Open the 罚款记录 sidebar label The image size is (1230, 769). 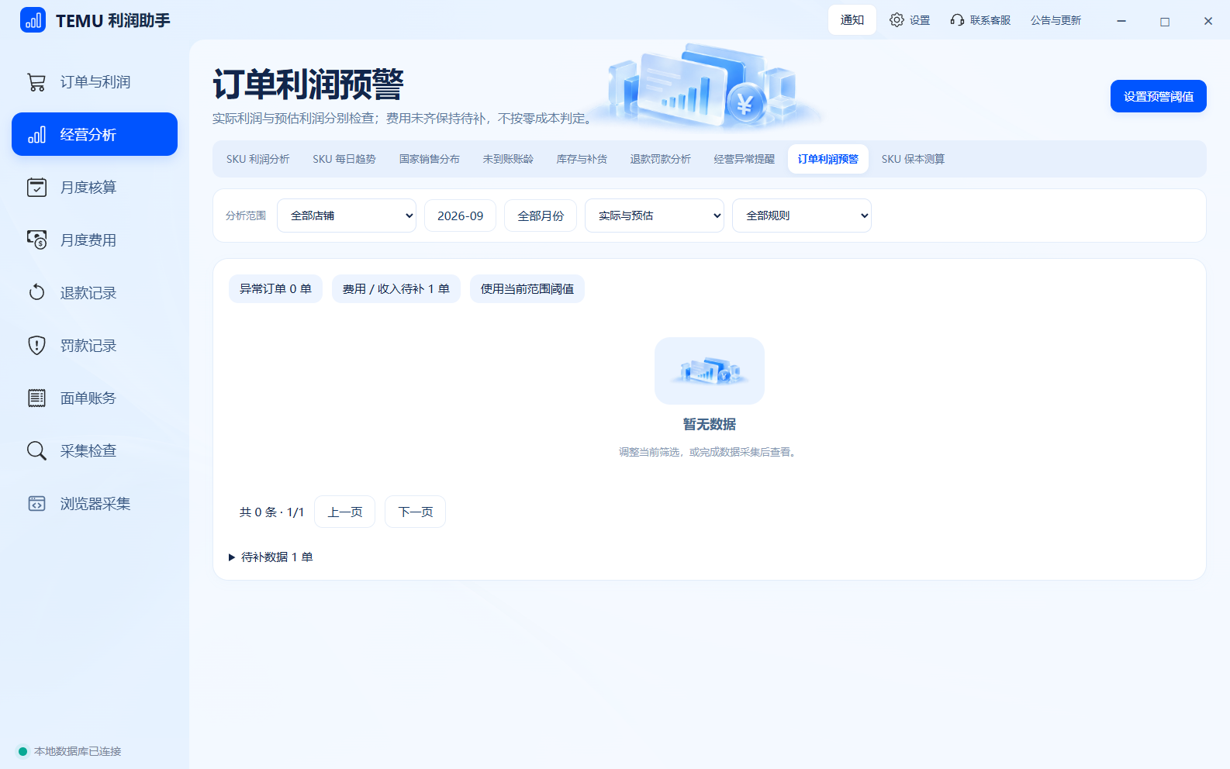coord(88,346)
